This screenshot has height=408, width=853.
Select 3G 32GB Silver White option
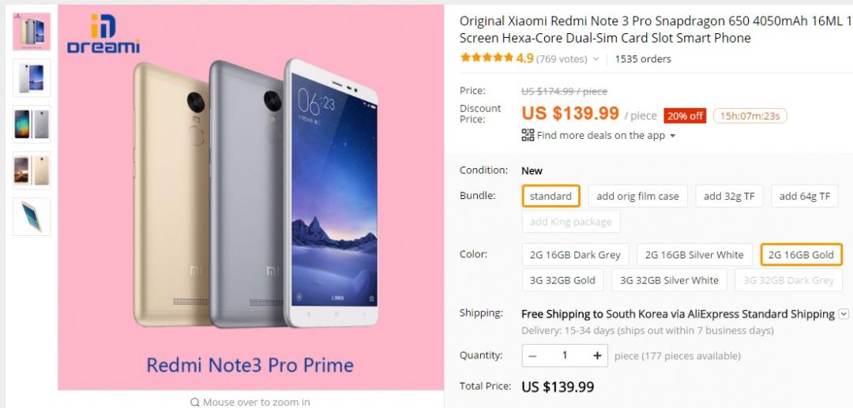[x=669, y=280]
